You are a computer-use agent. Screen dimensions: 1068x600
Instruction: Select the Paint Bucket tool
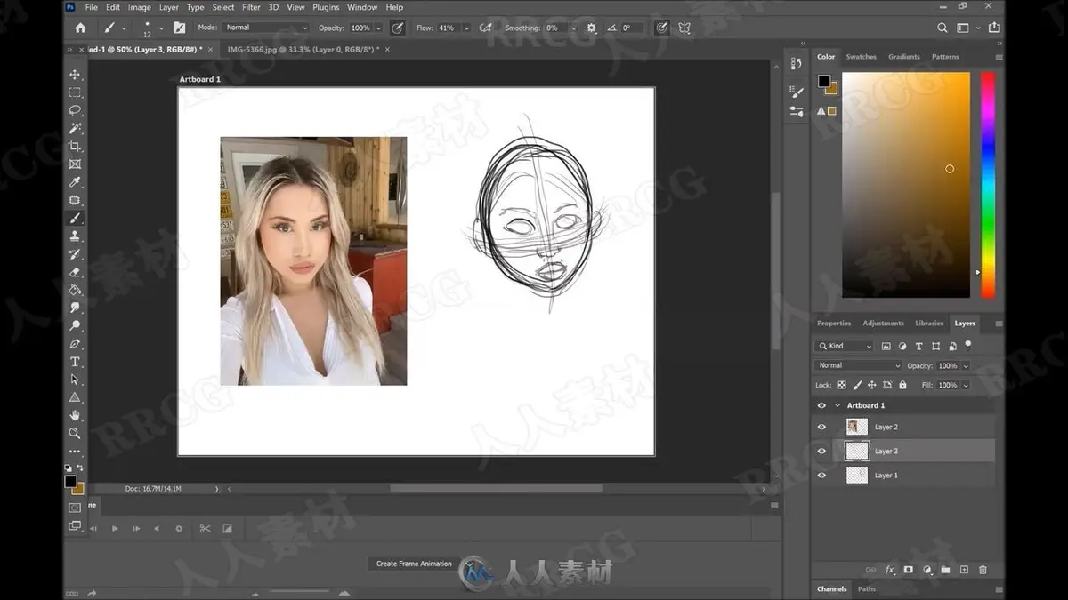pyautogui.click(x=75, y=290)
